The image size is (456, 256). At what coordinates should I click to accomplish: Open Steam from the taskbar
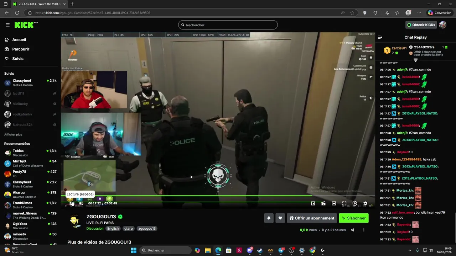(x=260, y=250)
